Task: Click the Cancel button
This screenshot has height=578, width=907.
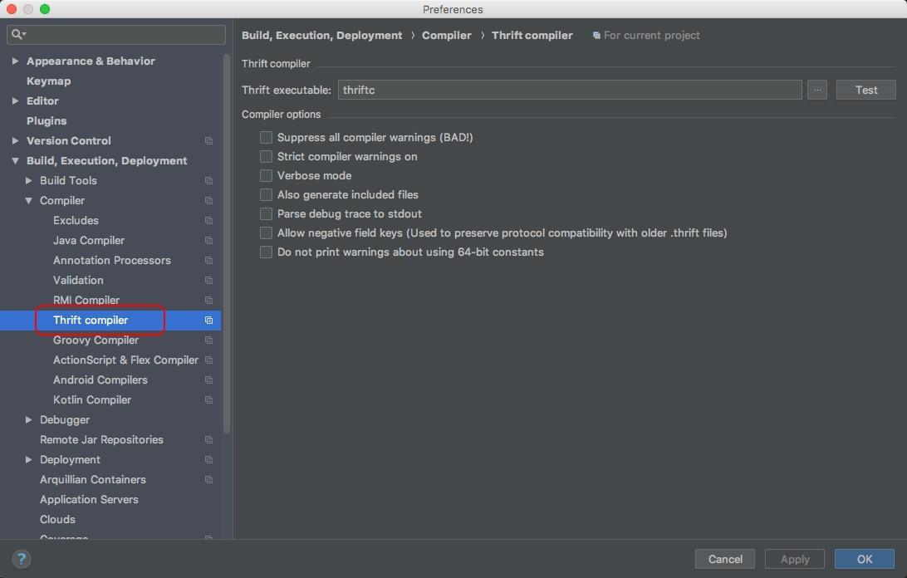Action: [x=725, y=559]
